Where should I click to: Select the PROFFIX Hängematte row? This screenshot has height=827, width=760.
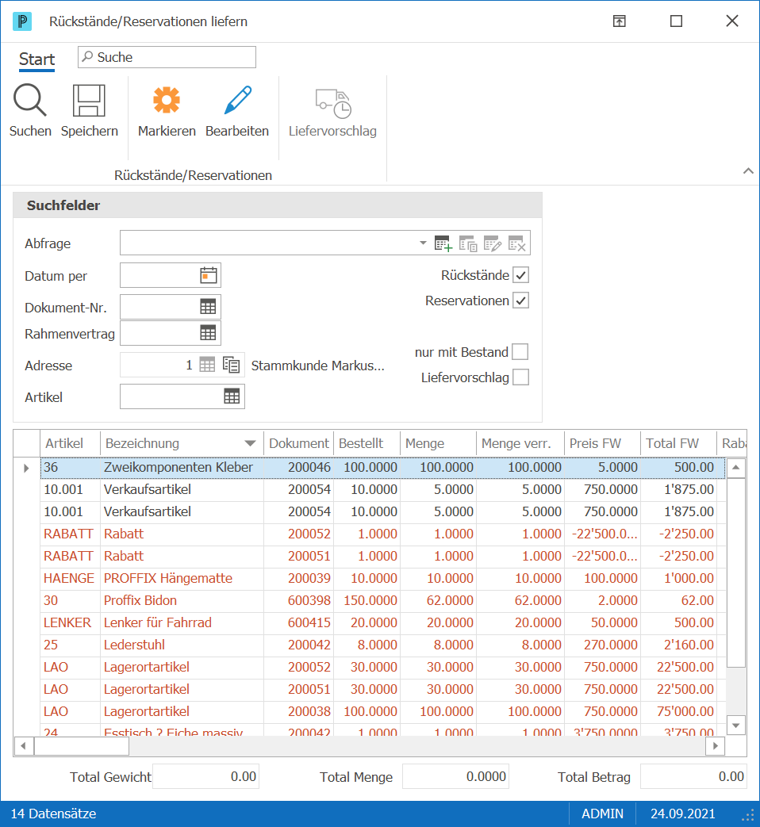(x=382, y=579)
